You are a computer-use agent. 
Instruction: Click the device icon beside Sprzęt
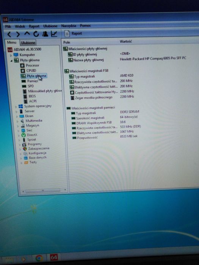(24, 140)
